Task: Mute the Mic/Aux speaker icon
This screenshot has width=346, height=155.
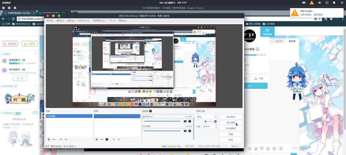Action: point(185,121)
